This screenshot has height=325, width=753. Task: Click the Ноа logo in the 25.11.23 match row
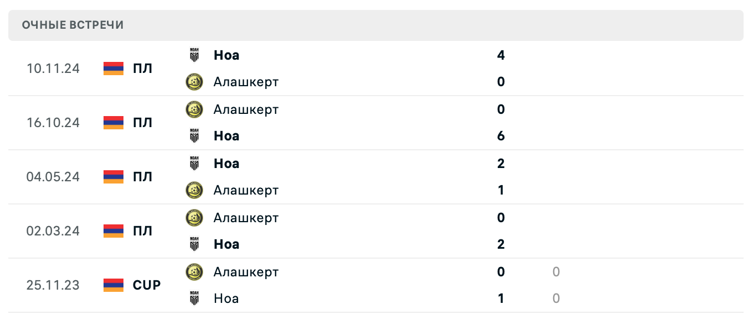coord(194,298)
